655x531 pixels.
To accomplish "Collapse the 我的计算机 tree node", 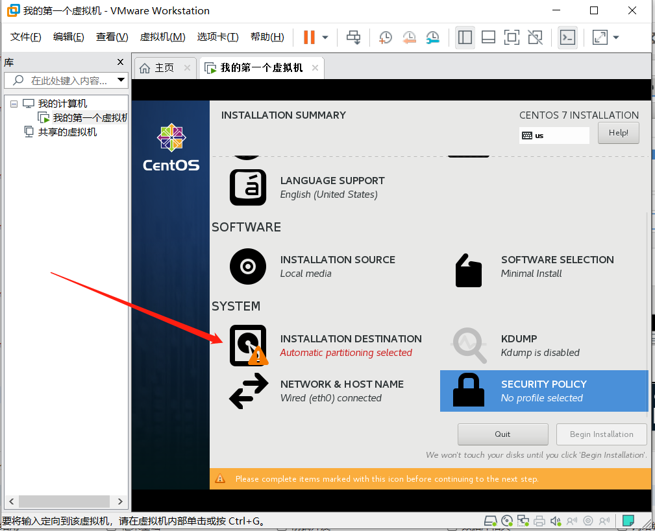I will pyautogui.click(x=14, y=104).
